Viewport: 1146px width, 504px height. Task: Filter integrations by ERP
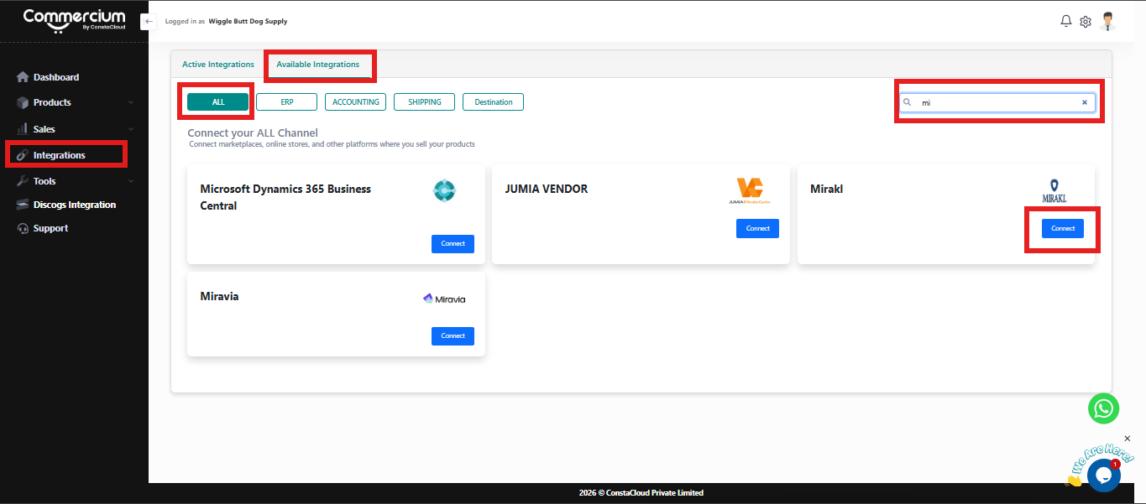287,101
